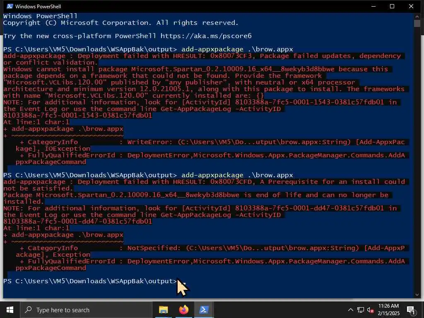The height and width of the screenshot is (318, 424).
Task: Click the first 'add-appxpackage .\brow.appx' command
Action: (237, 49)
